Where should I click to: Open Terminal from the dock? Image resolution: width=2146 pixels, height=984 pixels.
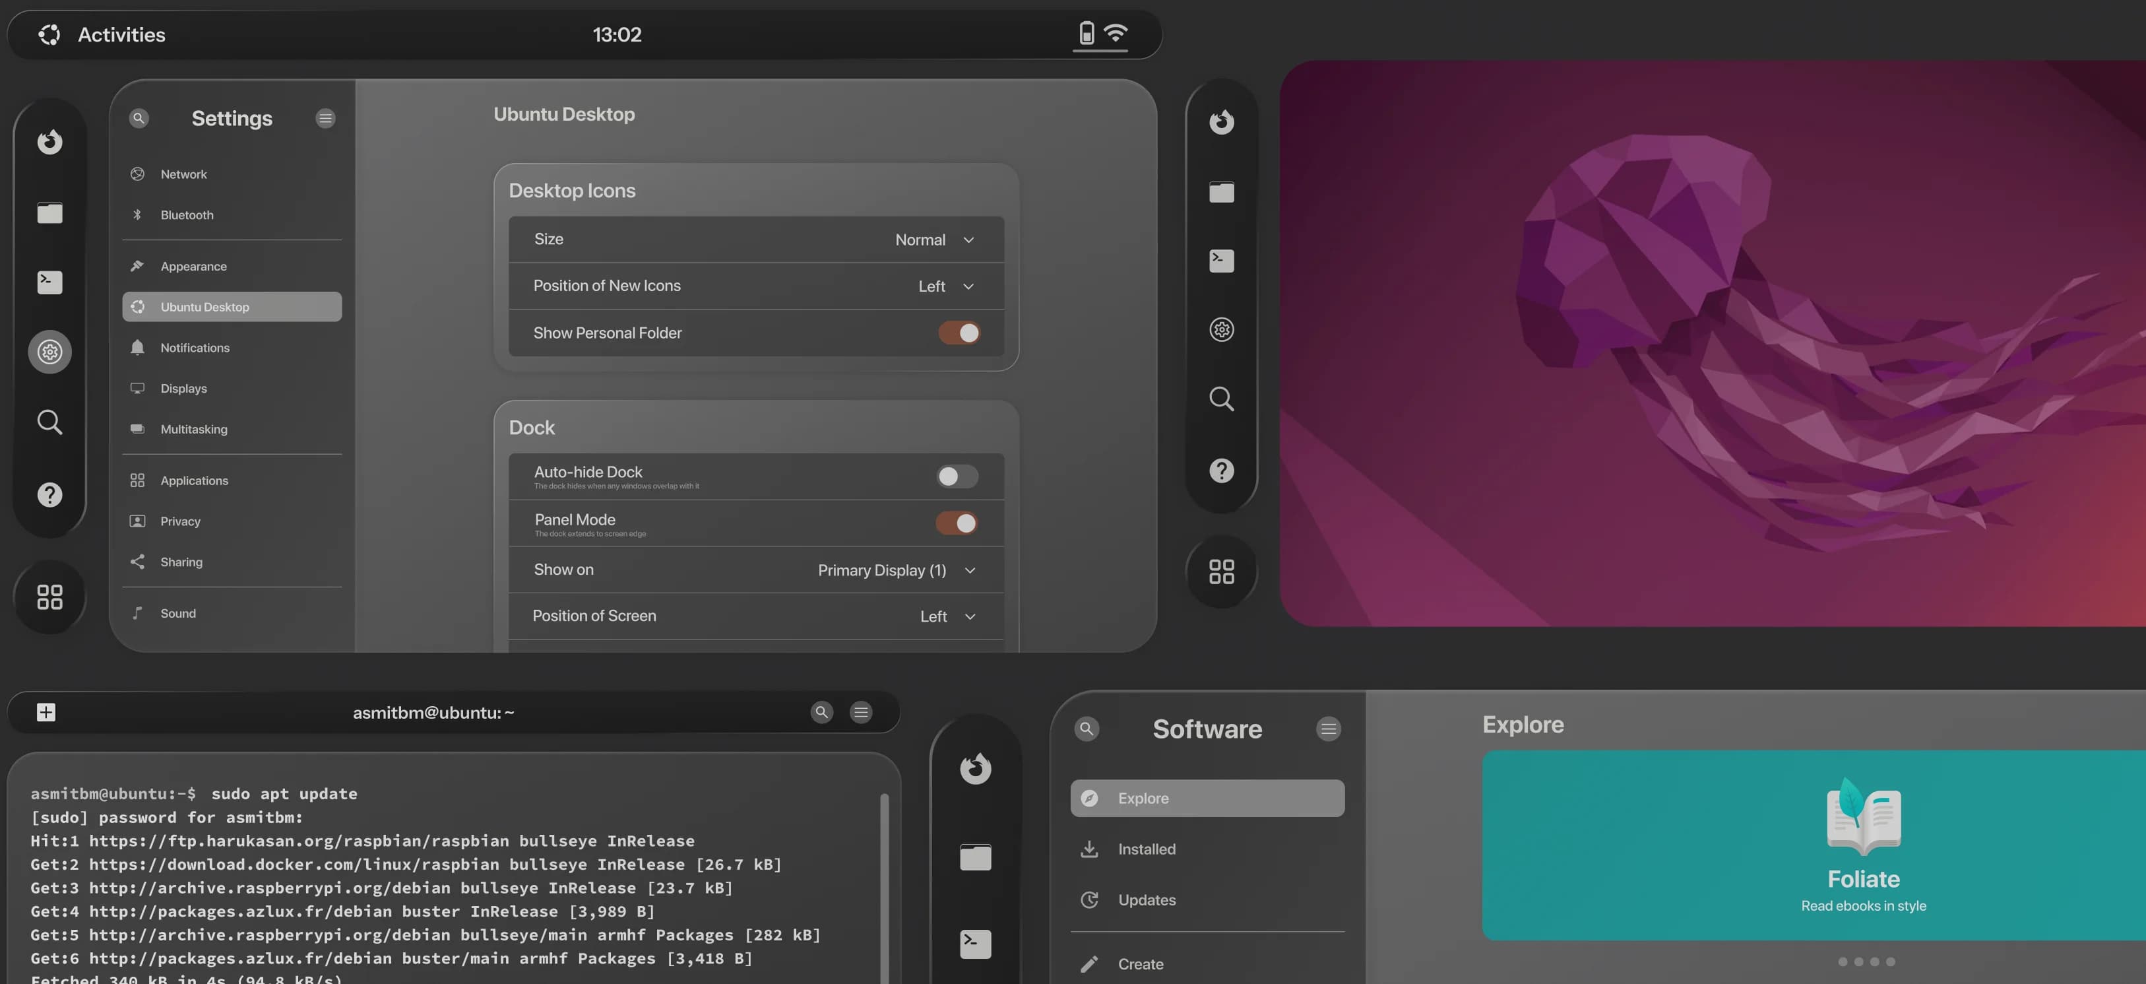coord(50,282)
